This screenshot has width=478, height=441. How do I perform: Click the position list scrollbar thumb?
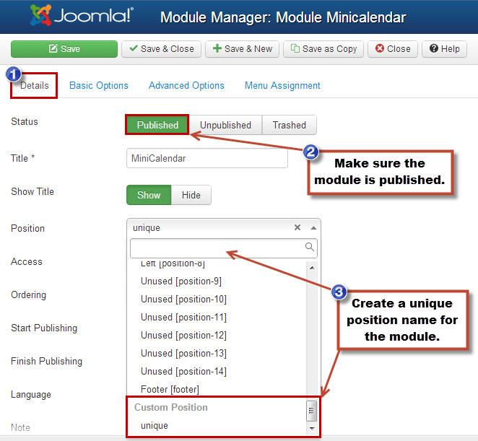click(311, 411)
